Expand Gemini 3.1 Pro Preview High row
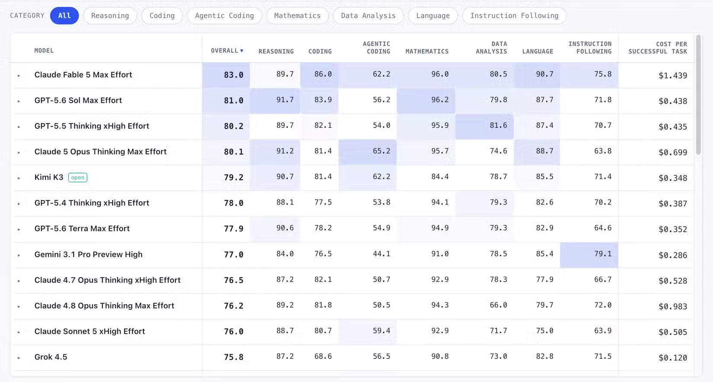The width and height of the screenshot is (713, 382). (19, 255)
